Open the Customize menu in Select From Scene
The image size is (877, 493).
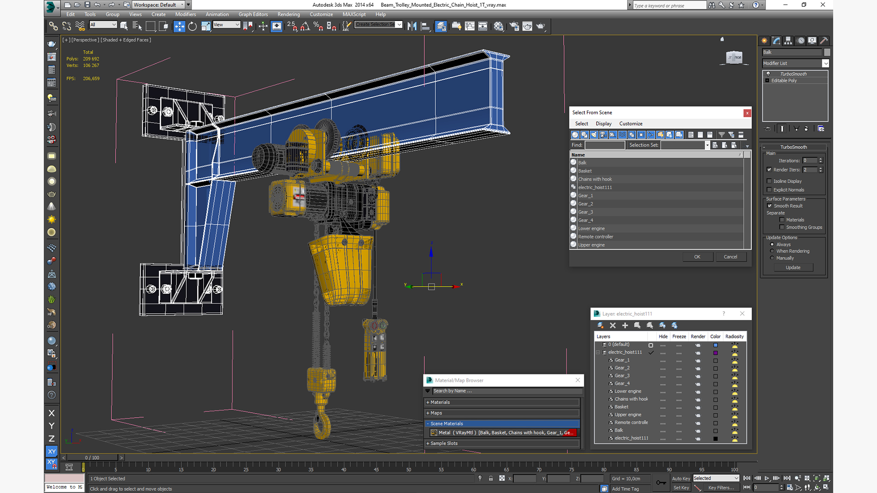tap(631, 124)
